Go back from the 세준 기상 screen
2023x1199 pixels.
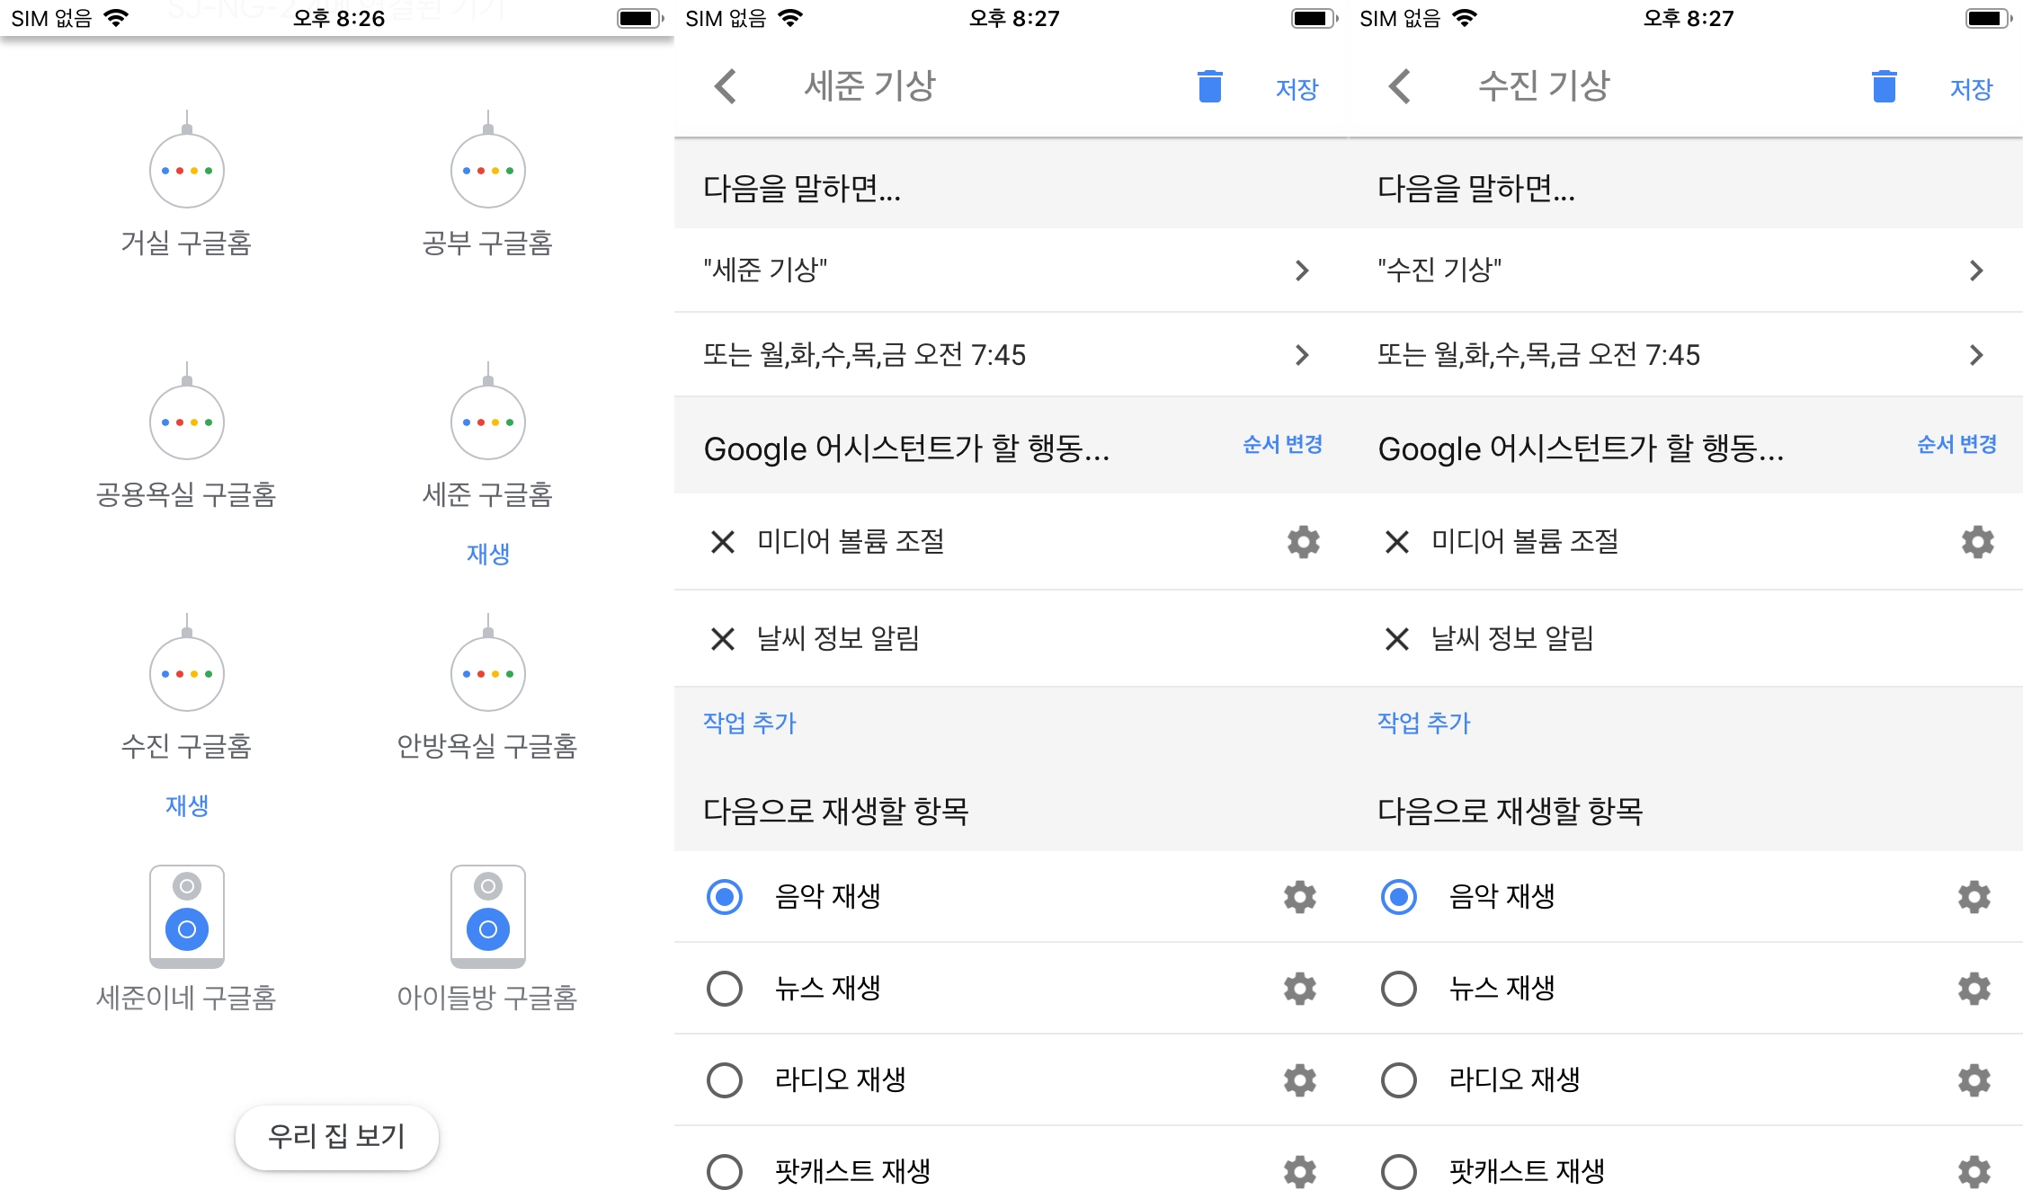pos(725,87)
